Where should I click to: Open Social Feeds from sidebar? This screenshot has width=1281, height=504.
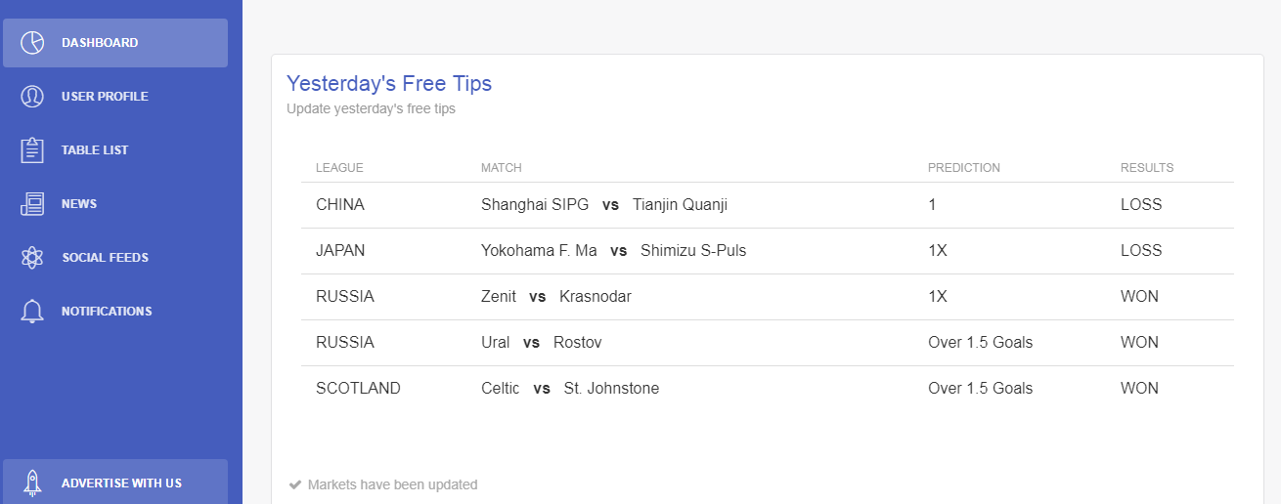[105, 258]
